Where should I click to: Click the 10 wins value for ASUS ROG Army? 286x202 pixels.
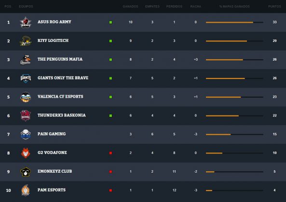tap(130, 22)
